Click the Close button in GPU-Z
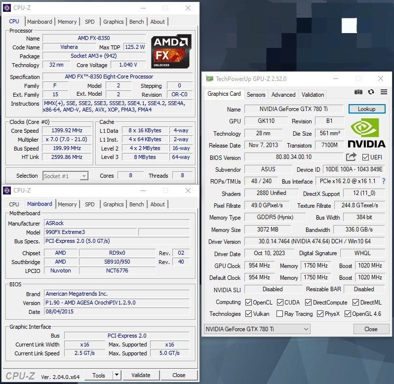394x384 pixels. point(371,329)
